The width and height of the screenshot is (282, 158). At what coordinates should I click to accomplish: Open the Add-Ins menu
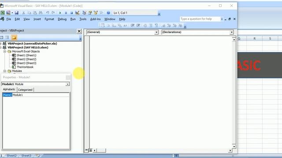pos(95,19)
